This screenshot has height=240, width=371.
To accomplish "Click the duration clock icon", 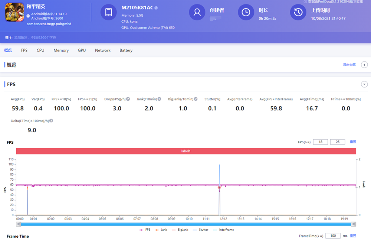I will (246, 12).
